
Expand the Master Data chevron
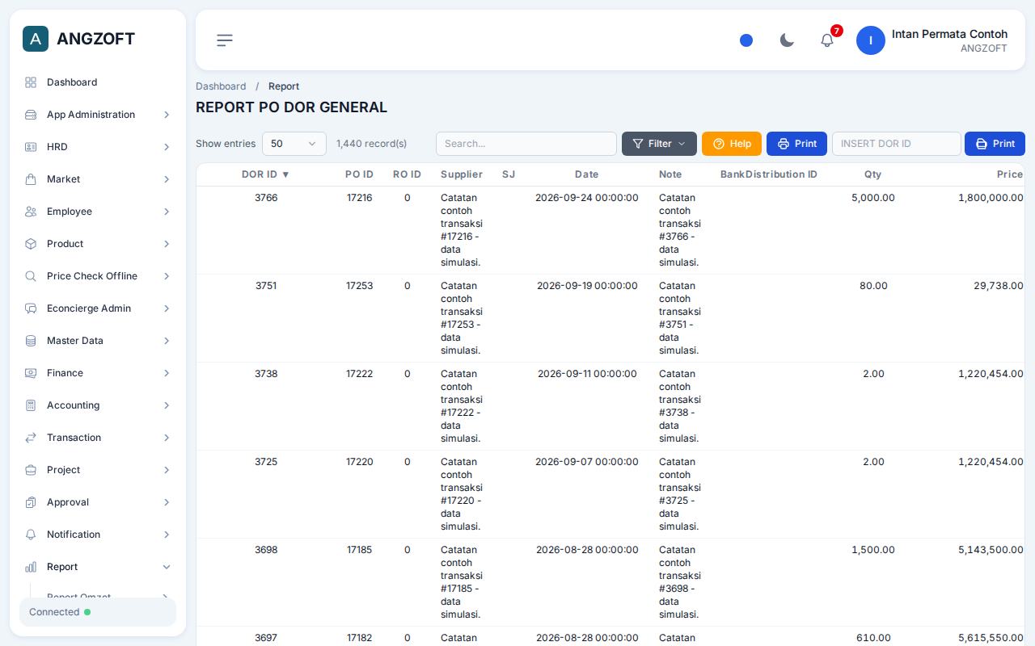[x=167, y=341]
